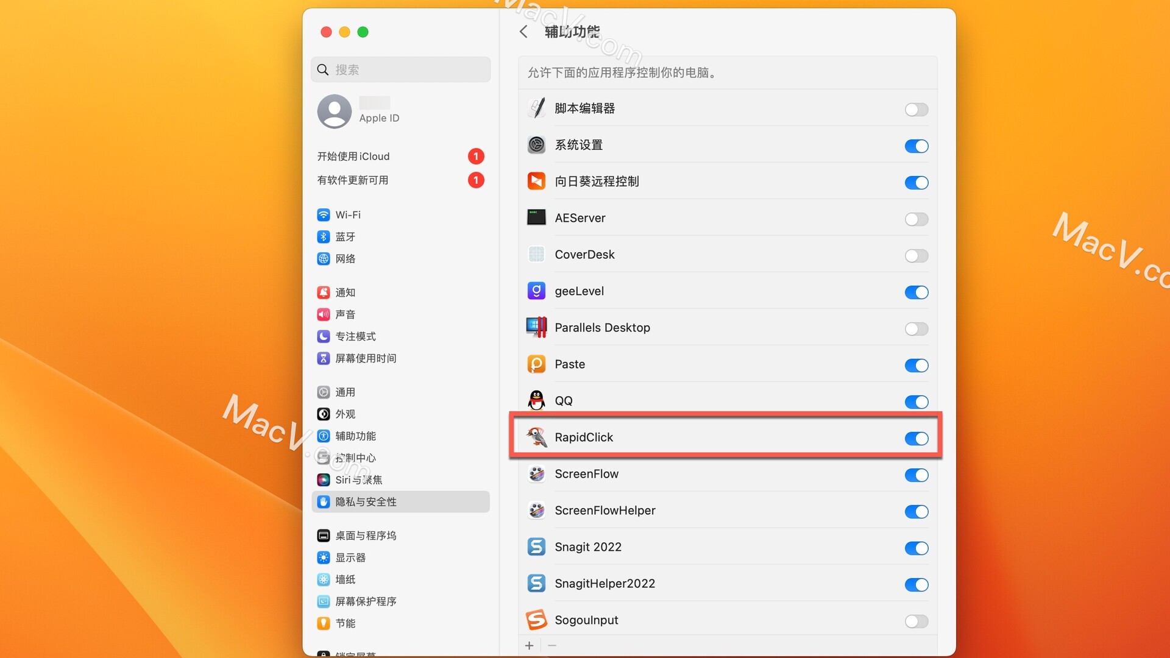Click the QQ app icon

tap(535, 400)
